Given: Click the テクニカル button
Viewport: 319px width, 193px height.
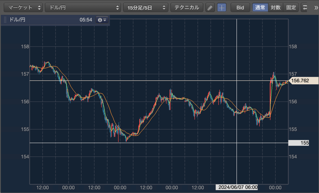Looking at the screenshot, I should point(187,7).
